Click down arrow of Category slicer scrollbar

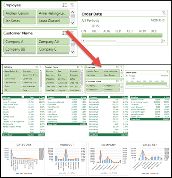[41, 91]
